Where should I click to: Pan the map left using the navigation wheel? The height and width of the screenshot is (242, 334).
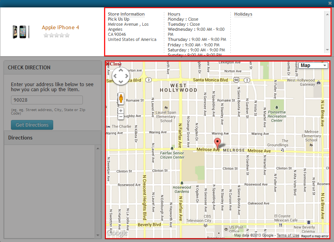coord(115,76)
